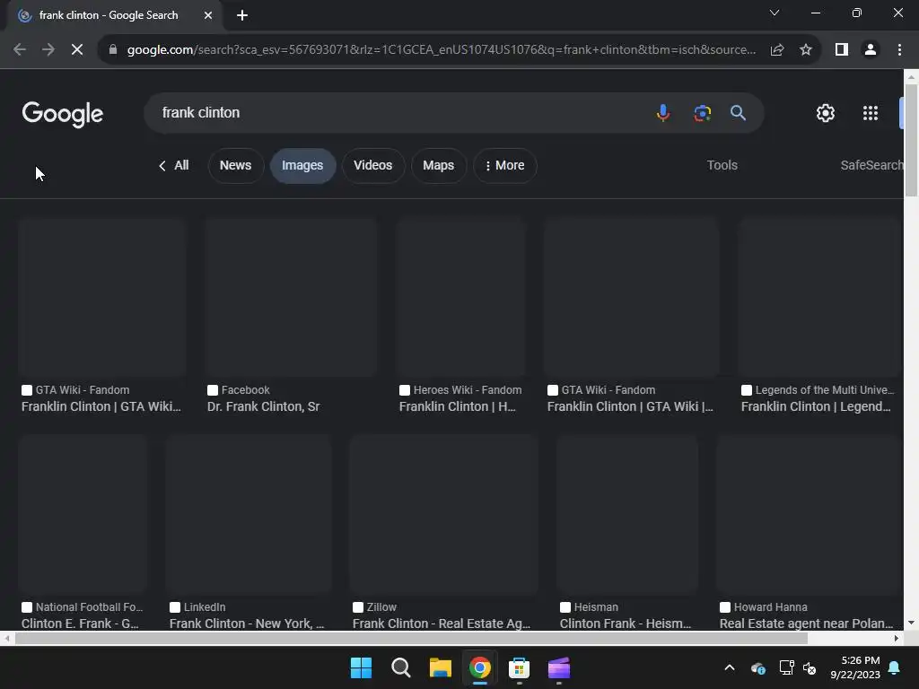This screenshot has height=689, width=919.
Task: Show hidden system tray icons
Action: pyautogui.click(x=730, y=667)
